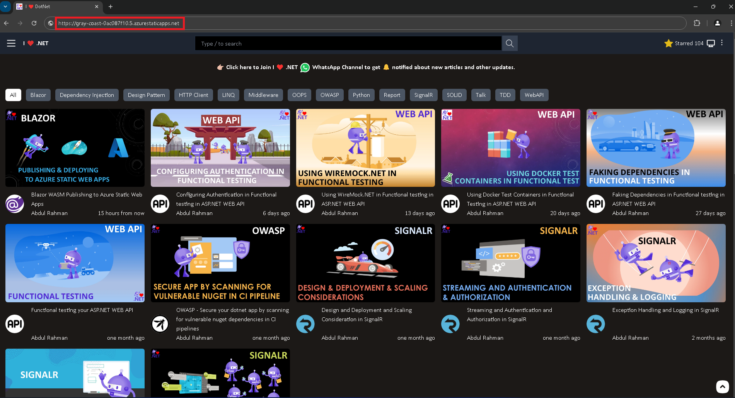Open 'Using Docker Test Containers' article title
Viewport: 735px width, 398px height.
tap(520, 199)
